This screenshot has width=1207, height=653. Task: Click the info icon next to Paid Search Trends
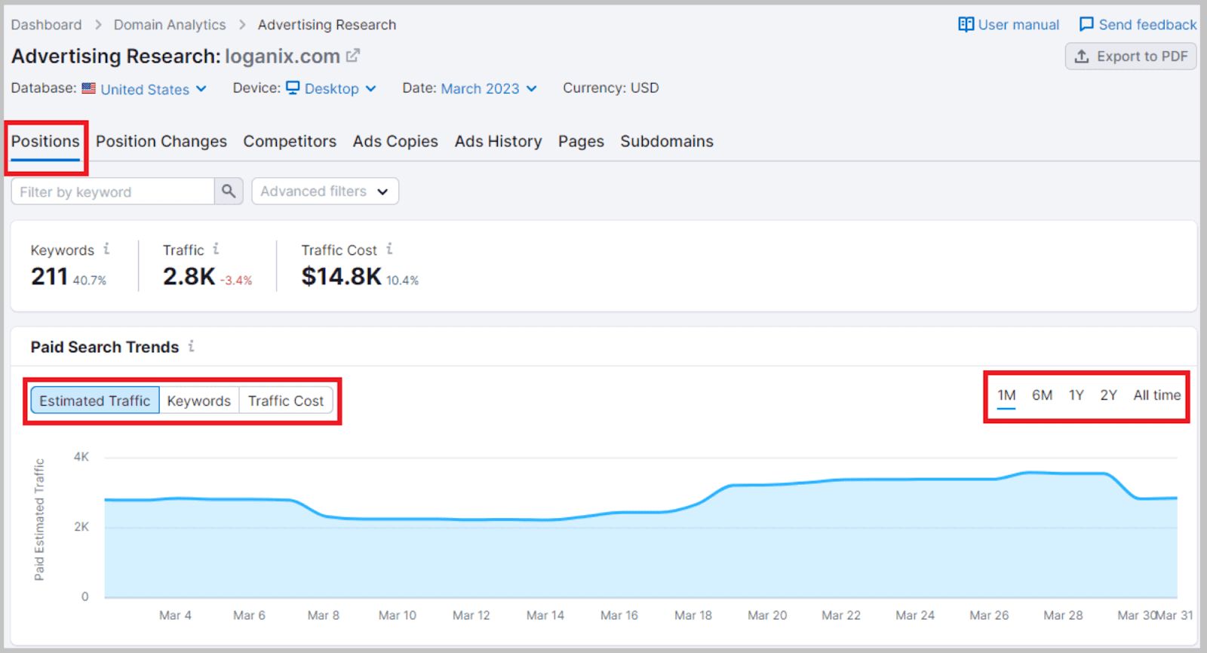point(191,346)
